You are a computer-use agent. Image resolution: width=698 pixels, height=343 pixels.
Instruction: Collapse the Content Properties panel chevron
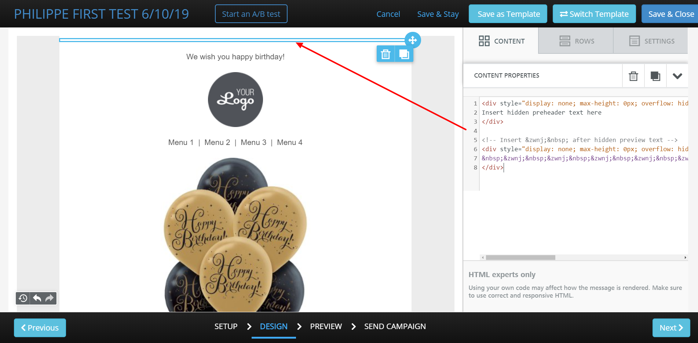(x=677, y=76)
